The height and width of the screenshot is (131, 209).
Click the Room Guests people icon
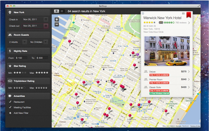(x=10, y=35)
